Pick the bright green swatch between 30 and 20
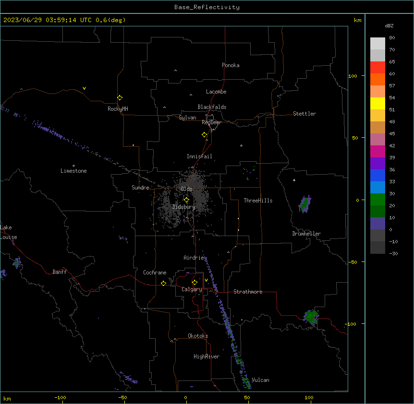 tap(377, 200)
